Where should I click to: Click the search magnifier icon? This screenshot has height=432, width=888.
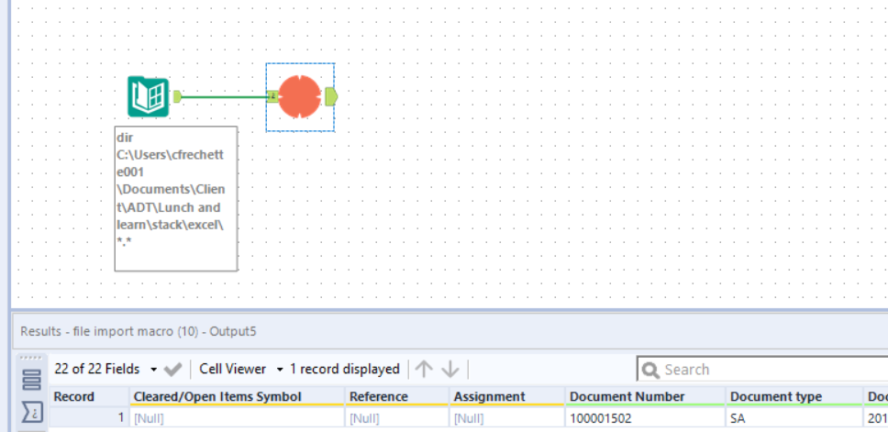[650, 371]
